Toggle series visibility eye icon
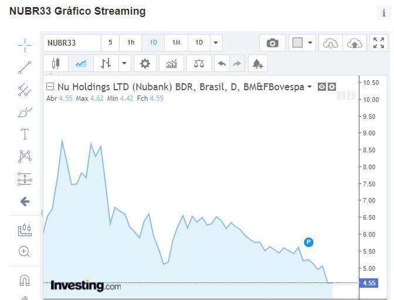The height and width of the screenshot is (300, 394). pos(322,87)
